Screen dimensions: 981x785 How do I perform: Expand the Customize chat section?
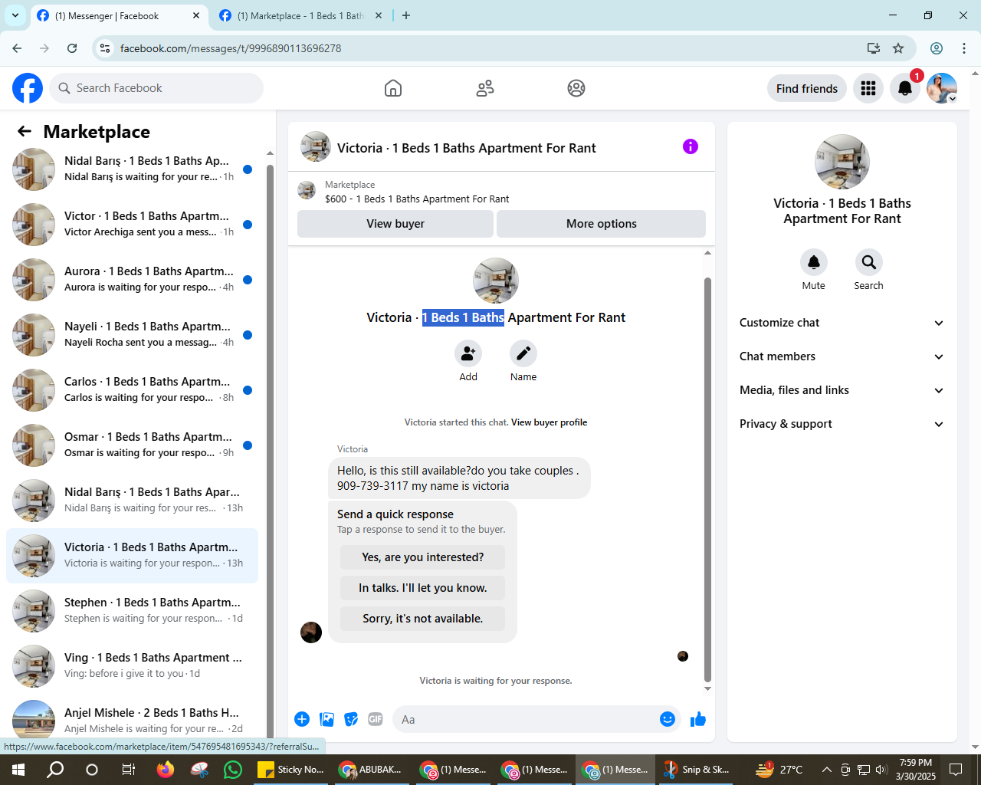tap(842, 323)
